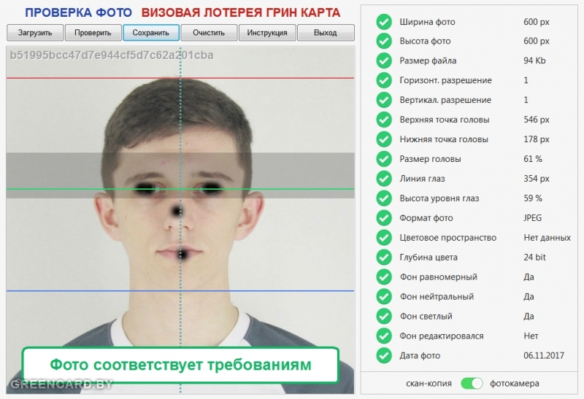Click green check icon beside Фон светлый
This screenshot has width=584, height=399.
coord(384,317)
